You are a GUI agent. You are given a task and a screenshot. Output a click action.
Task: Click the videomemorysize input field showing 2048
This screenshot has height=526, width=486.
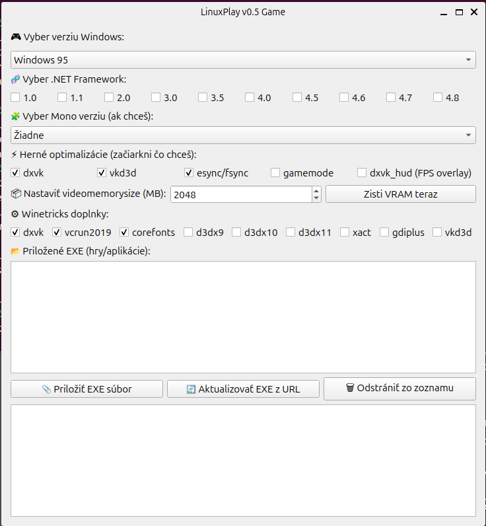[x=241, y=194]
